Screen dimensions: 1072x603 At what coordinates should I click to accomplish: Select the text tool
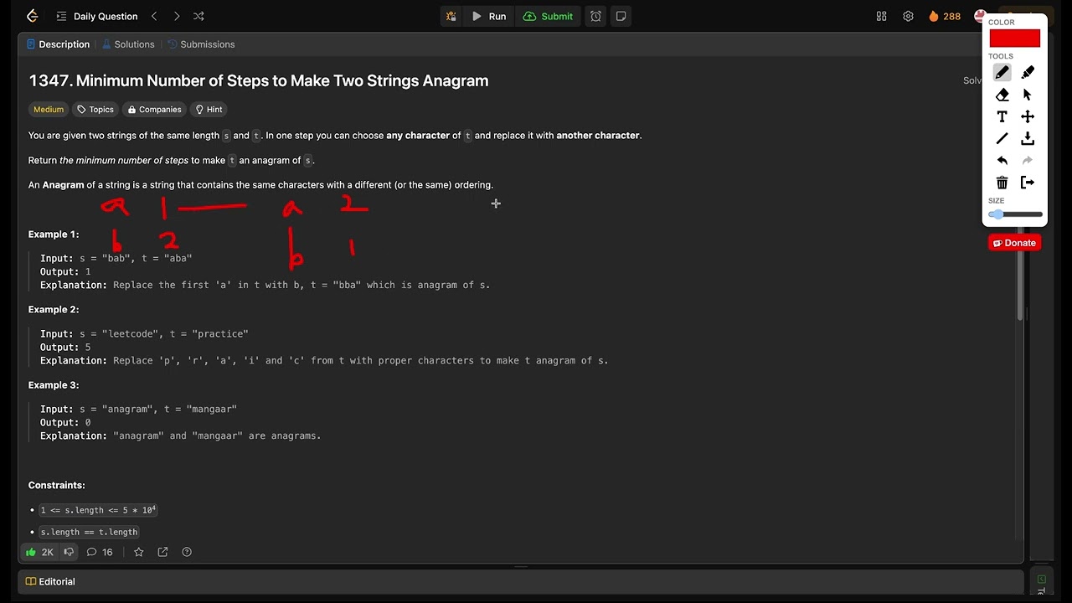[x=1002, y=116]
